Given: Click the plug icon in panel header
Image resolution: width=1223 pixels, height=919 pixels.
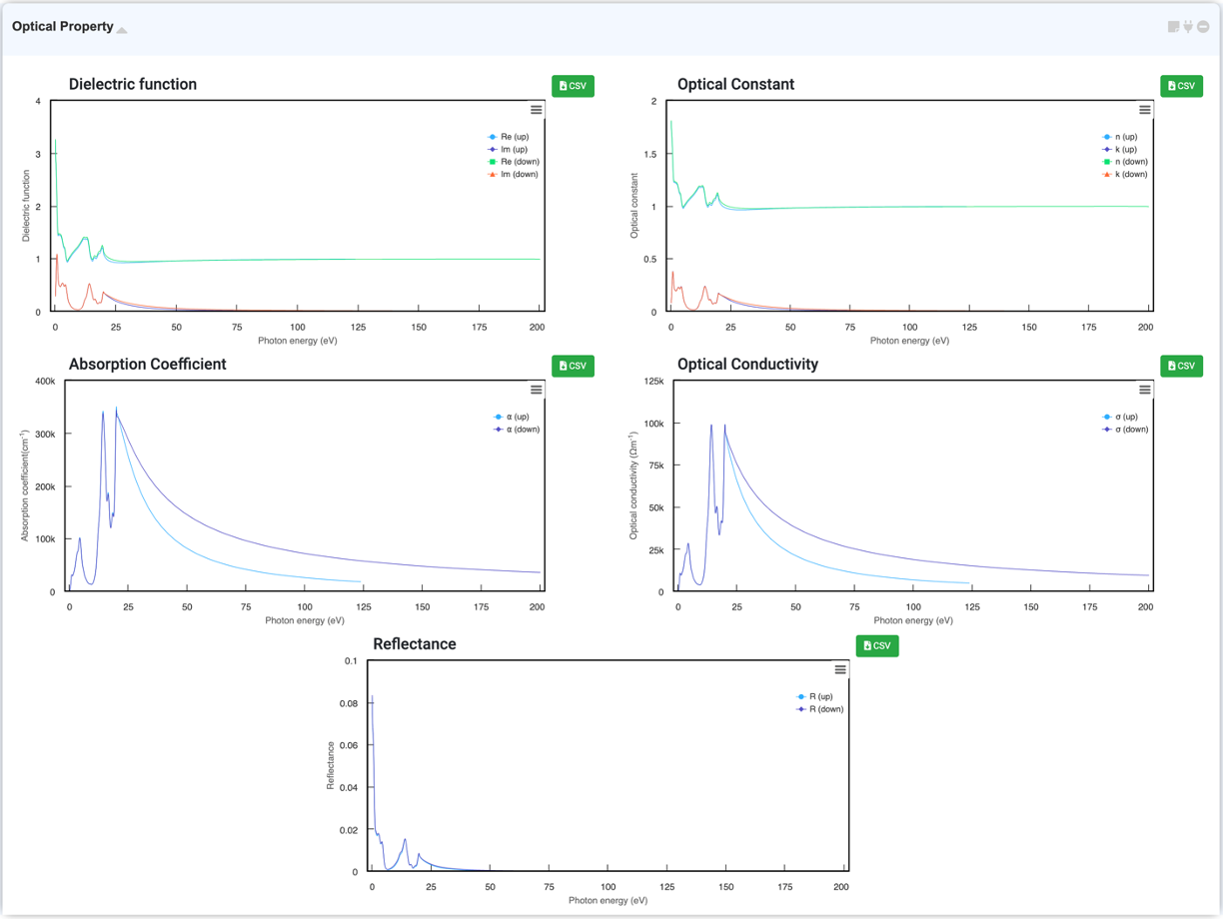Looking at the screenshot, I should click(1188, 27).
